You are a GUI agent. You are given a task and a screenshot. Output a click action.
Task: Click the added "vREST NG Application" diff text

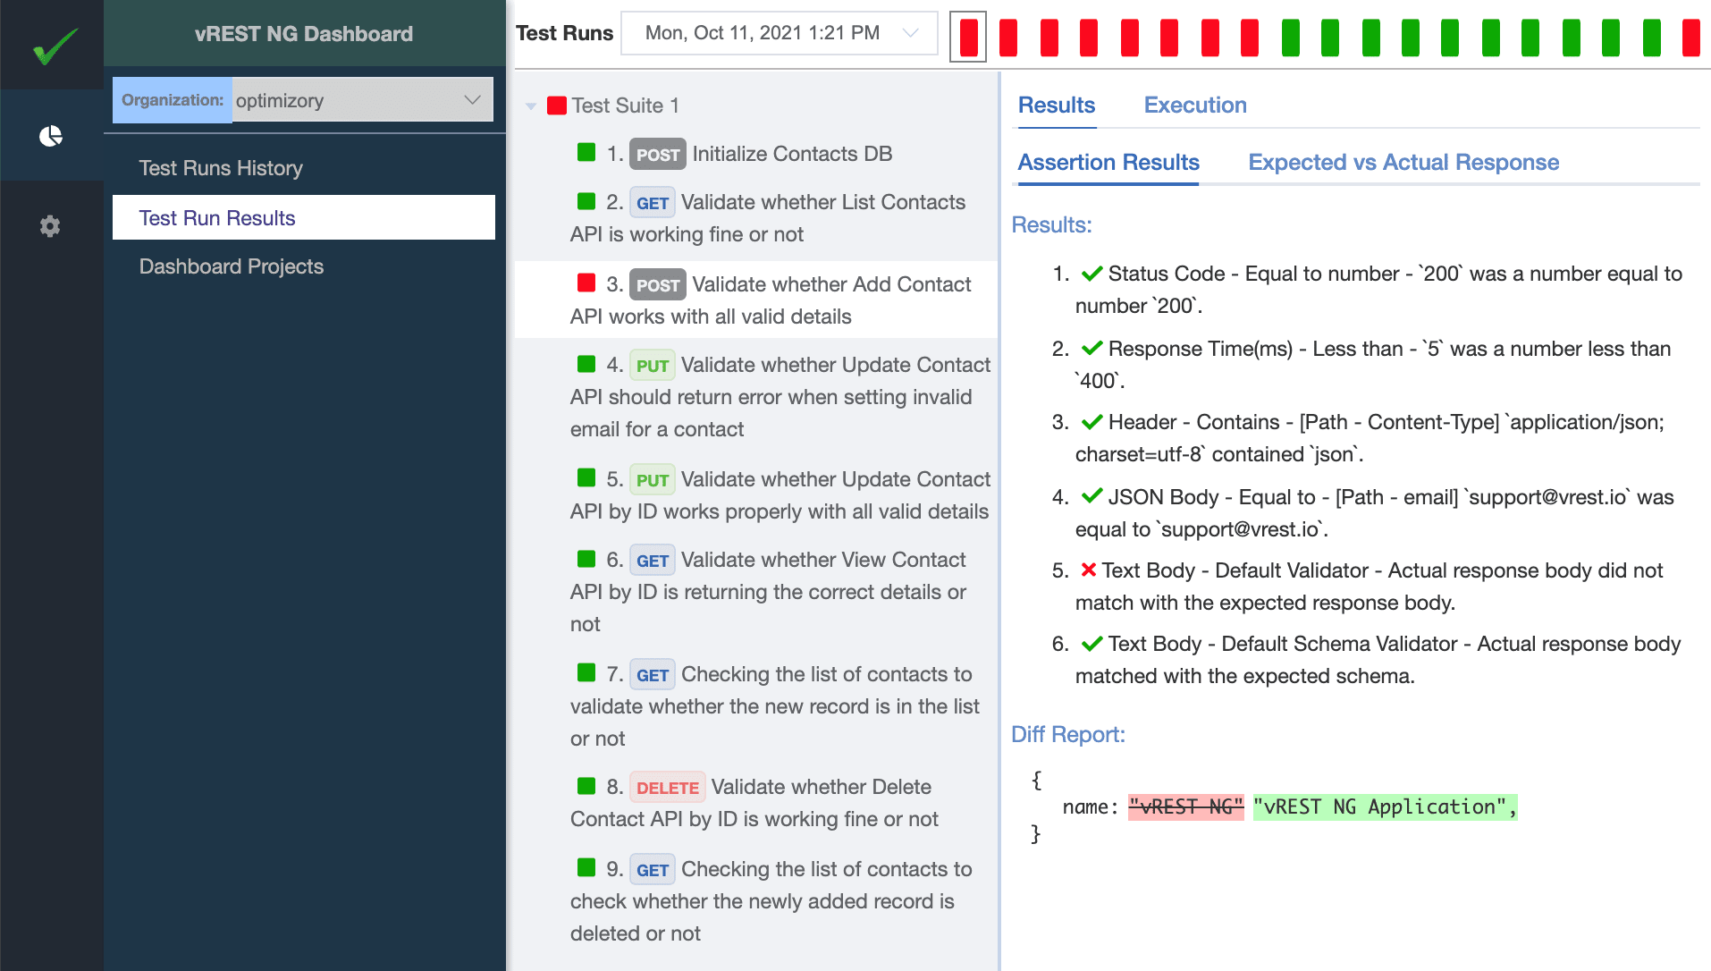1385,807
